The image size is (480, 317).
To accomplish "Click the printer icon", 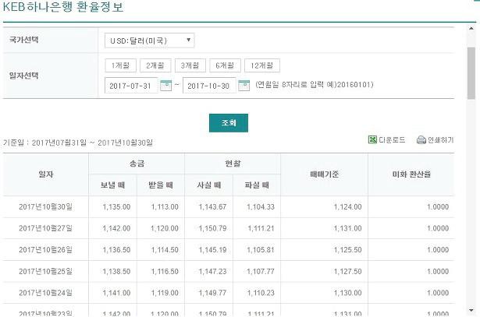I will [x=421, y=140].
